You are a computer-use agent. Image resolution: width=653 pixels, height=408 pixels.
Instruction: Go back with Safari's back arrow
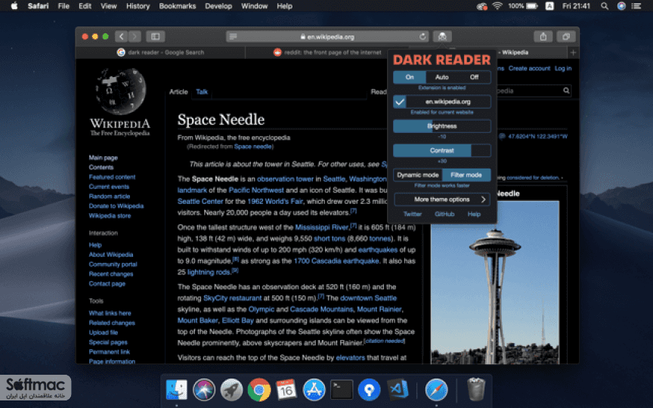pyautogui.click(x=121, y=36)
